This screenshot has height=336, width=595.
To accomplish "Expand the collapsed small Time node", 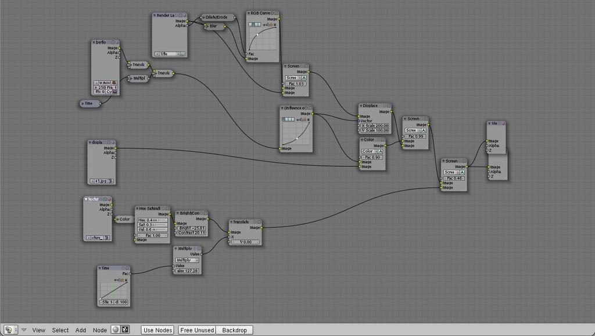I will point(83,103).
